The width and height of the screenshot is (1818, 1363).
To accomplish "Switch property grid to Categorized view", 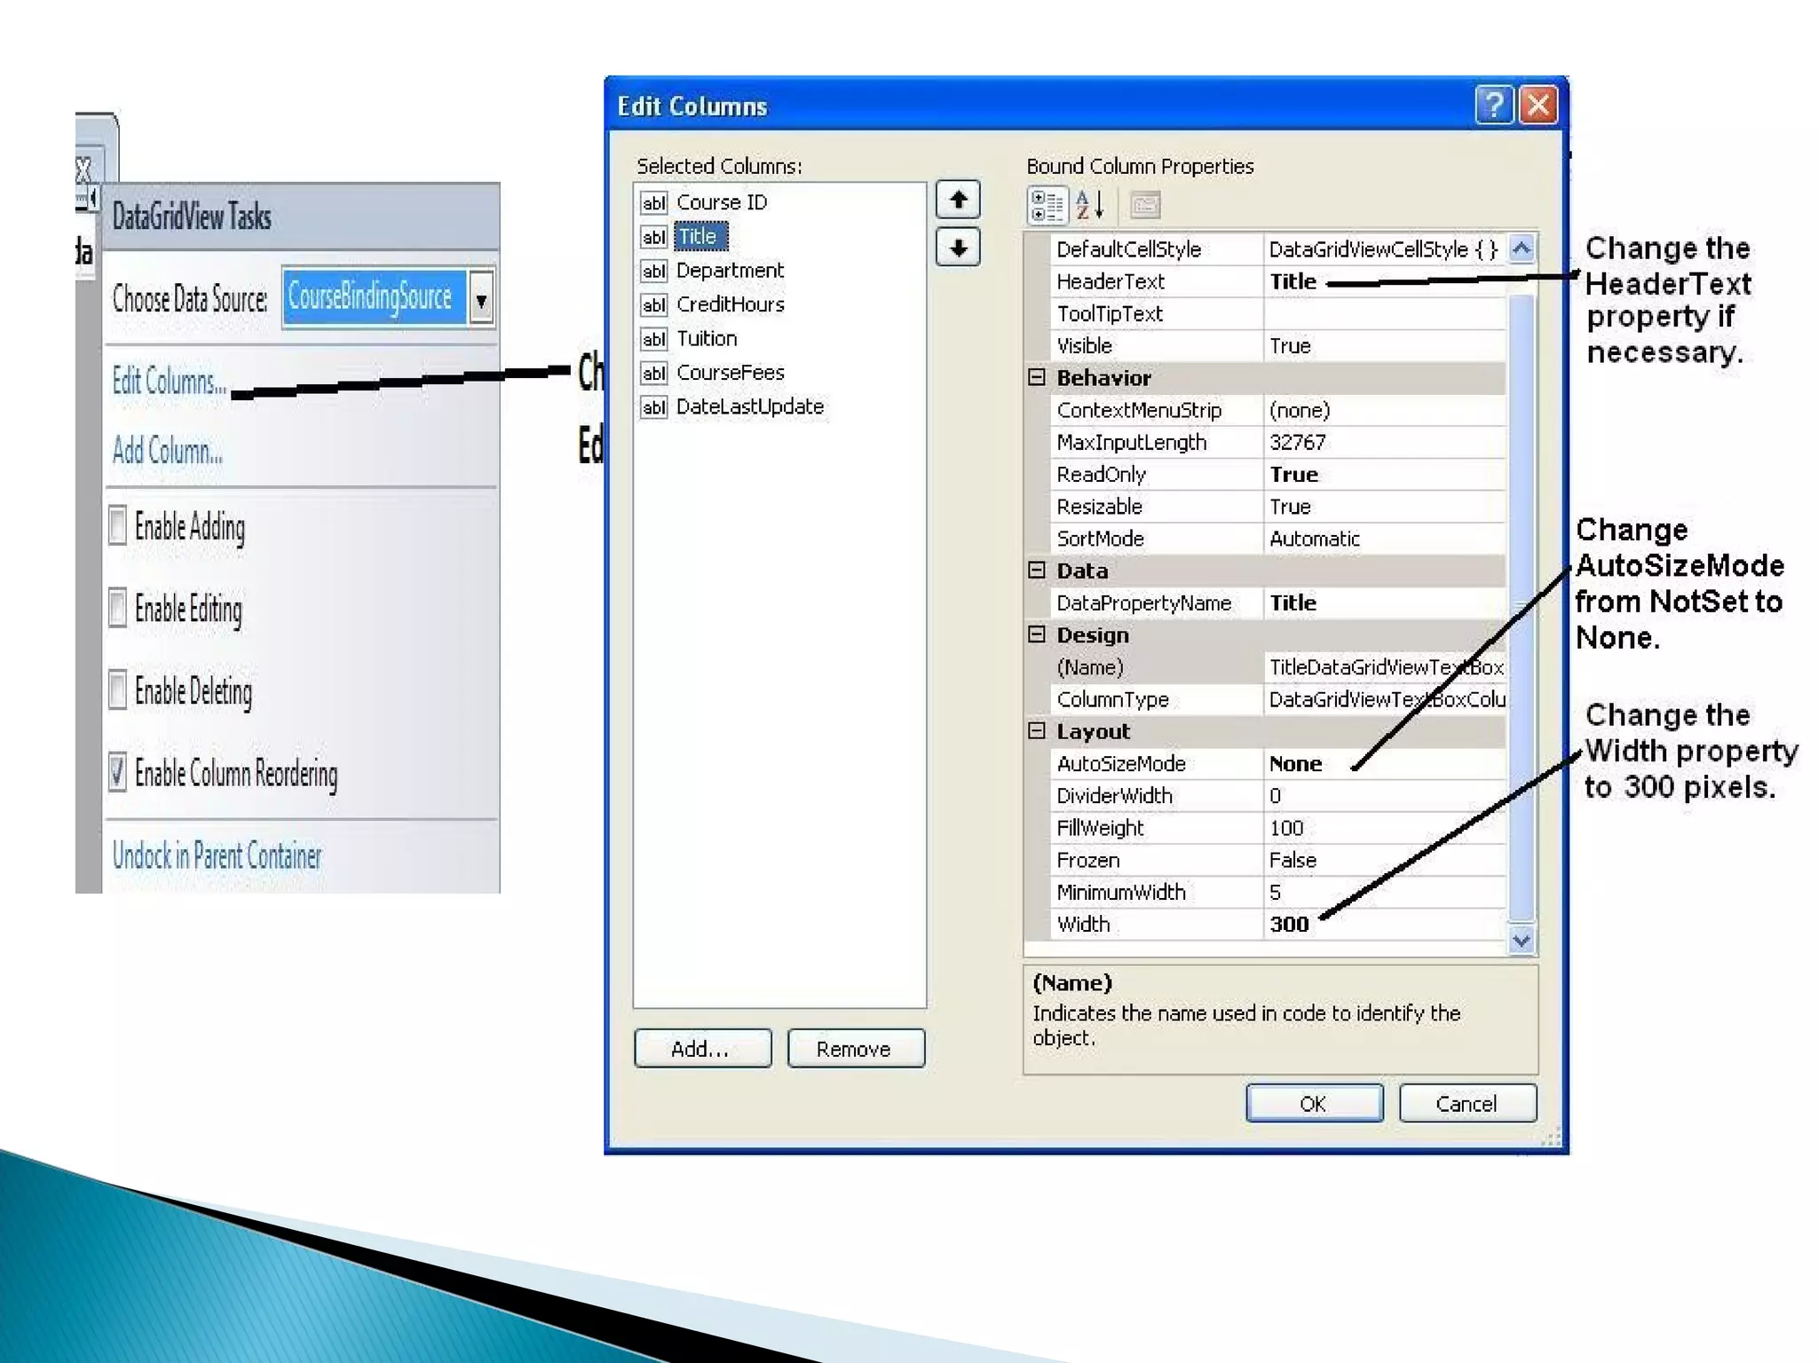I will [1046, 205].
